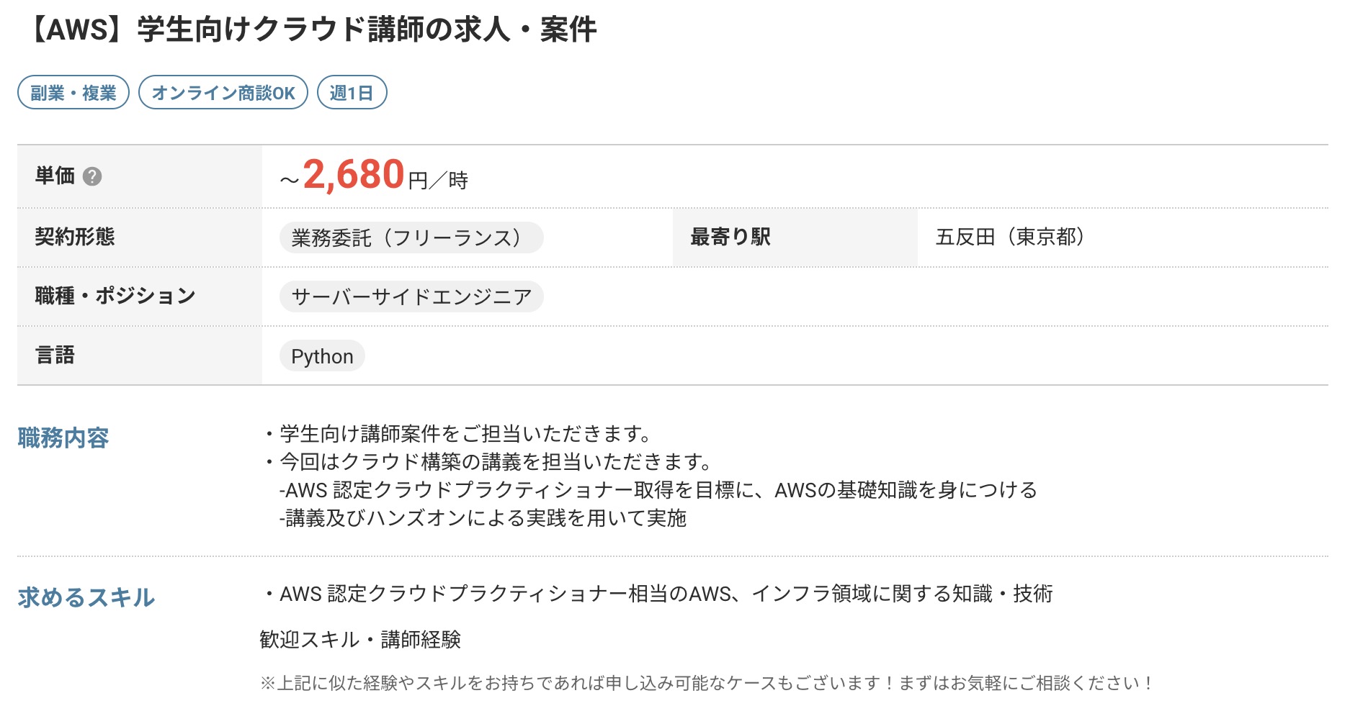The width and height of the screenshot is (1350, 711).
Task: Click the 職務内容 section heading
Action: click(x=63, y=438)
